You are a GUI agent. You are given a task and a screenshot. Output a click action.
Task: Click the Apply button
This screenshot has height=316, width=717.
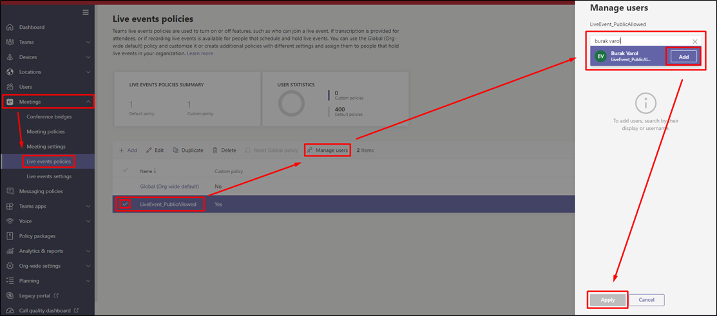(x=607, y=300)
